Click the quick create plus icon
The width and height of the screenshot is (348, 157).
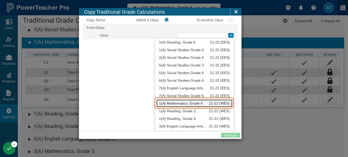pyautogui.click(x=288, y=8)
